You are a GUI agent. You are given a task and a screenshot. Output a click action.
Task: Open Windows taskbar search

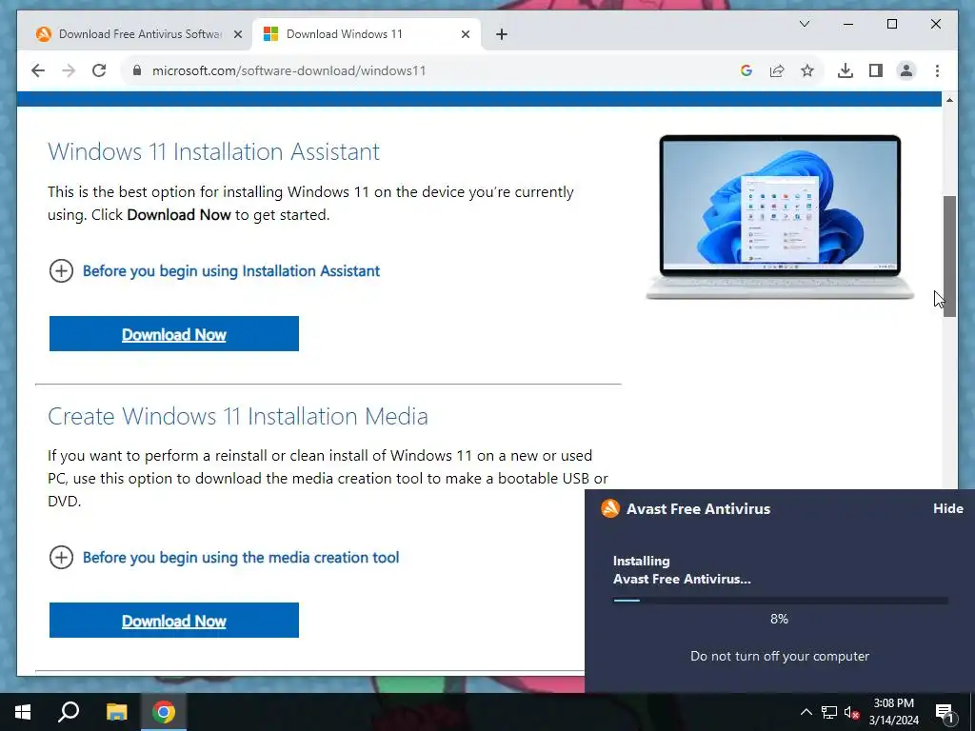point(69,712)
